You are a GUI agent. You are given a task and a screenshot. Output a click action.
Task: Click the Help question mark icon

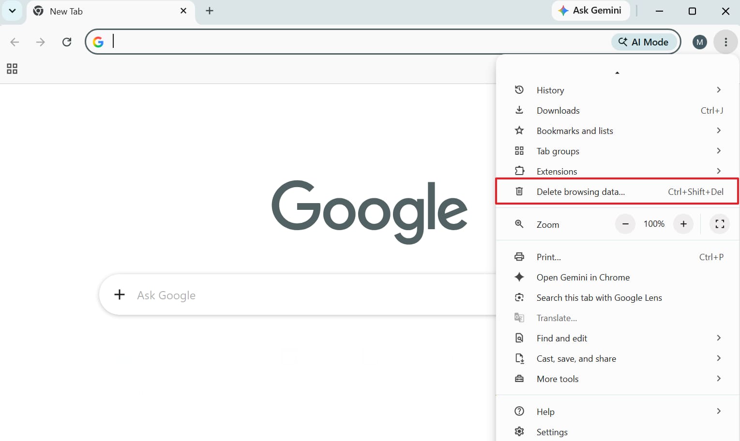pos(519,412)
